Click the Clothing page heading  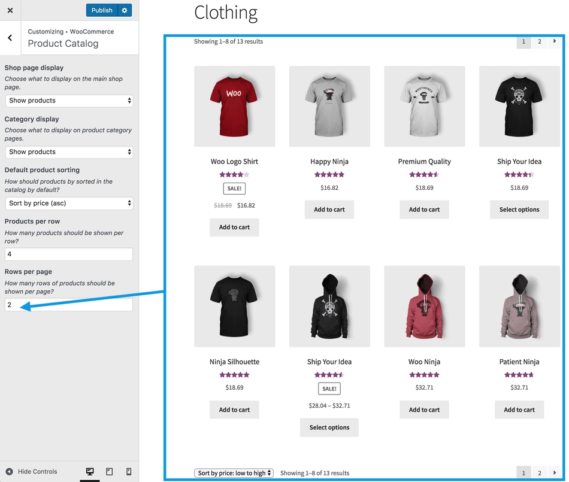(x=226, y=13)
